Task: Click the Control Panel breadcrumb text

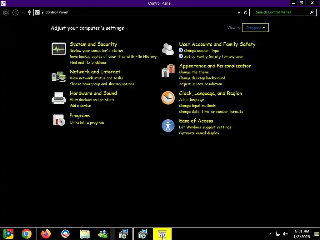Action: point(57,12)
